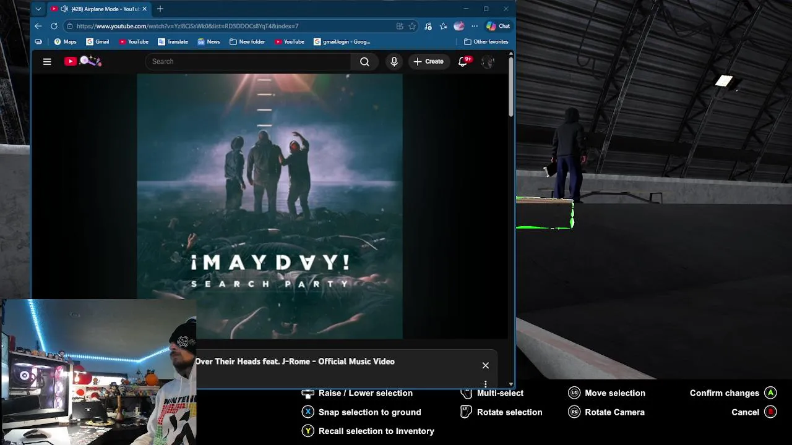Click Rotate Camera RS prompt

coord(606,412)
